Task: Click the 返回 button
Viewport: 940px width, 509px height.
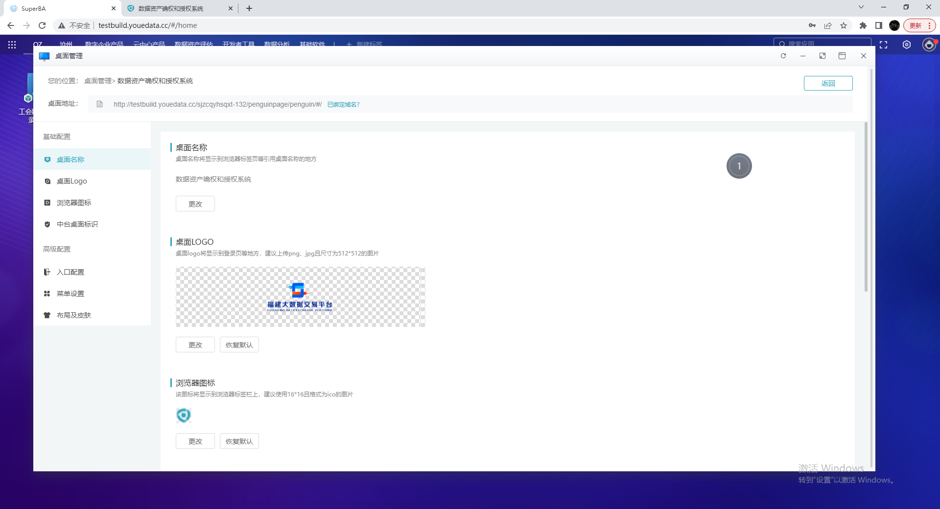Action: (828, 83)
